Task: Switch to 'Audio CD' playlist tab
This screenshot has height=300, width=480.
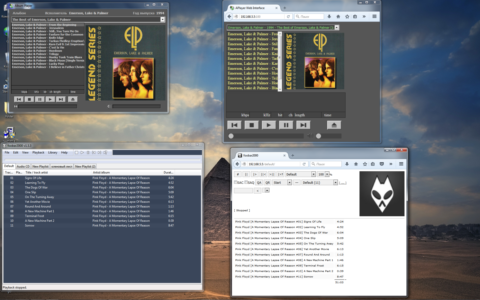Action: (23, 166)
